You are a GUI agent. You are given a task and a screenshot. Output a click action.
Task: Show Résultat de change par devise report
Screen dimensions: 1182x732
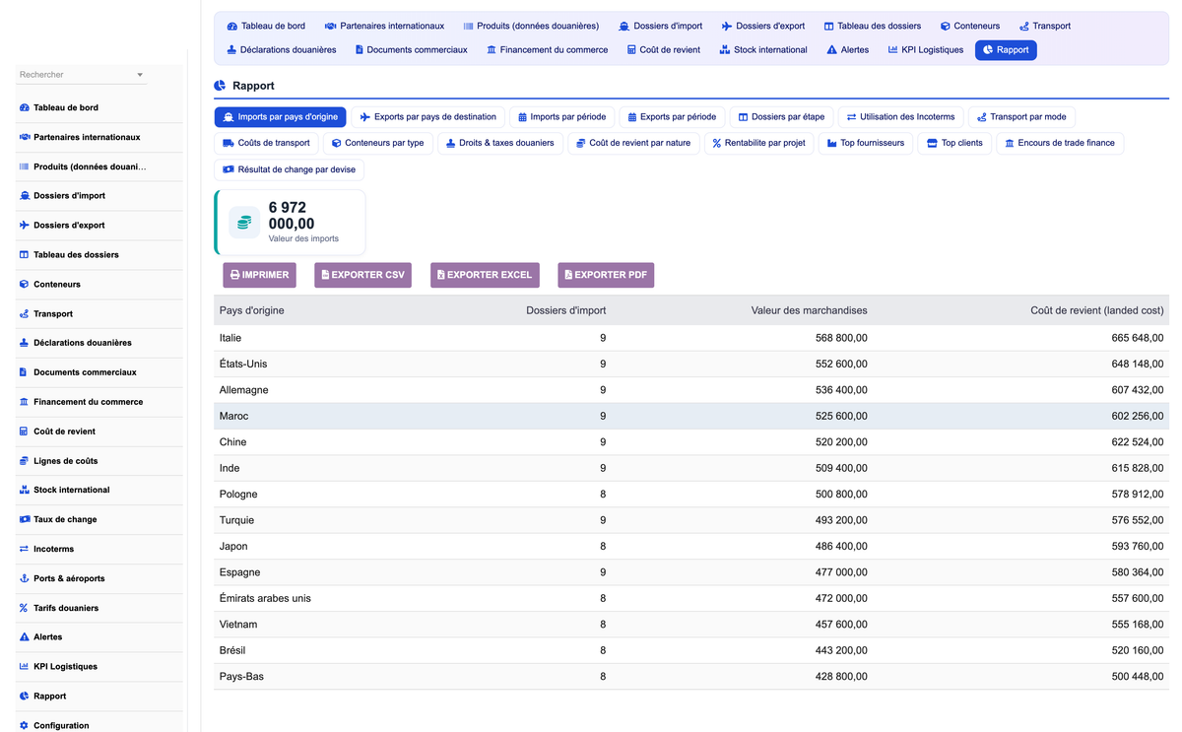(289, 169)
